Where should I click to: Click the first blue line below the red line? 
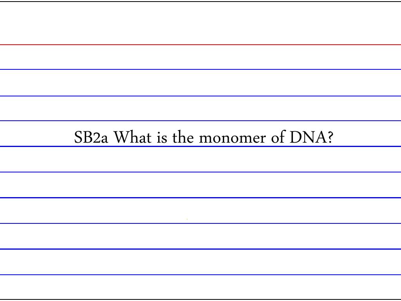(x=200, y=69)
